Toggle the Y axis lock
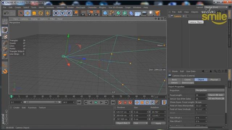232x130 pixels. [x=62, y=13]
